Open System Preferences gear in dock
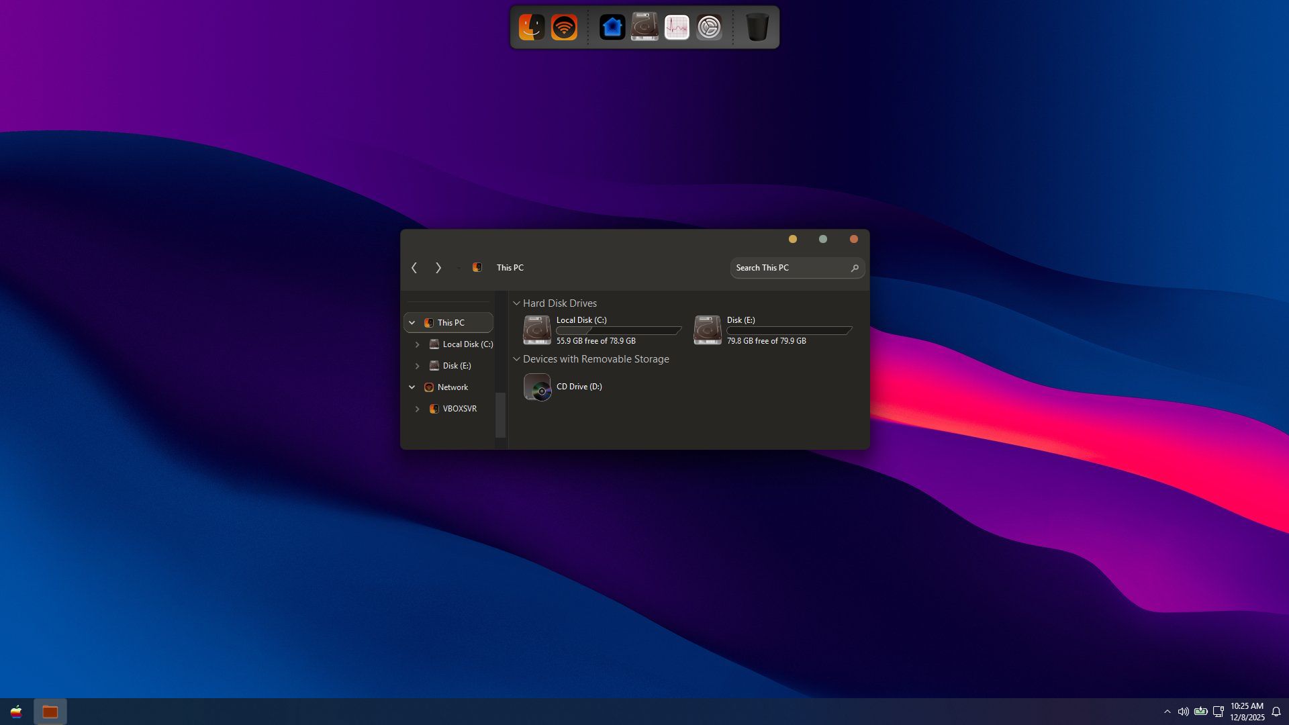Image resolution: width=1289 pixels, height=725 pixels. [709, 28]
